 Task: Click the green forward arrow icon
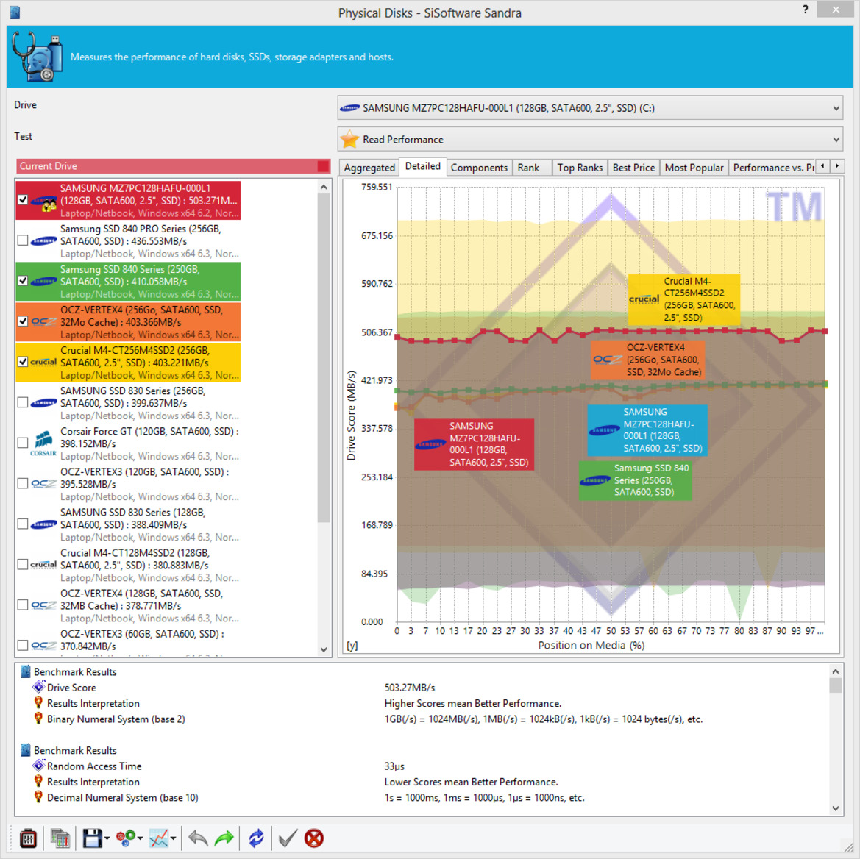tap(224, 838)
